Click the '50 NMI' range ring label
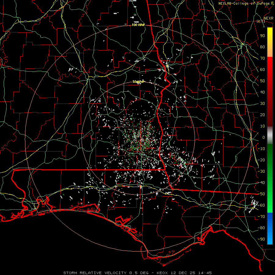 click(x=138, y=82)
